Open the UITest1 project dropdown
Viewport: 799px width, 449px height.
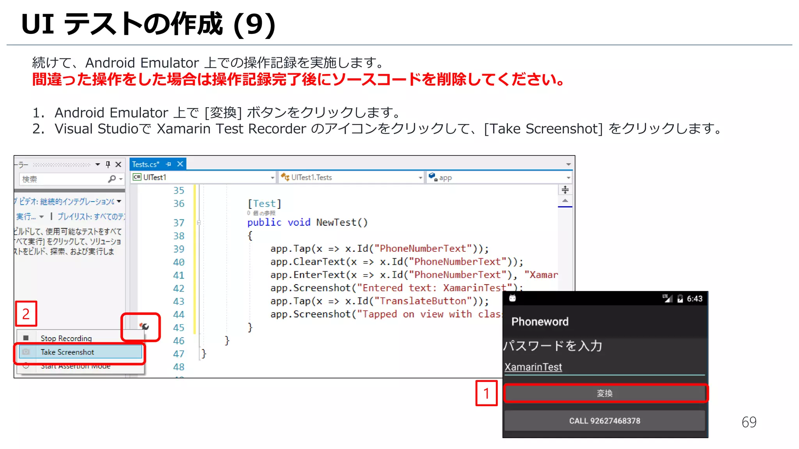pos(273,178)
